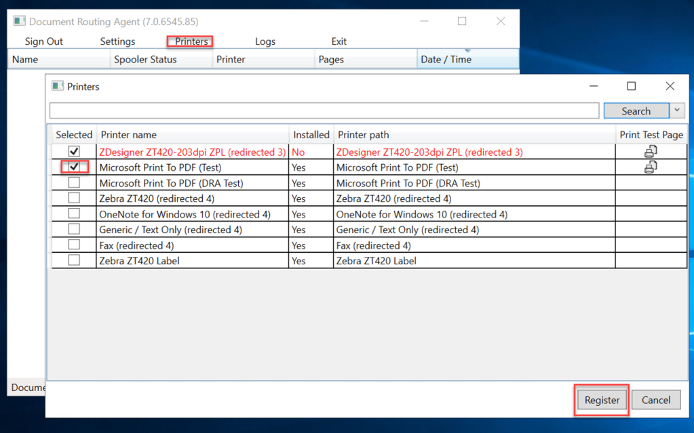The width and height of the screenshot is (694, 433).
Task: Enable the Fax (redirected 4) checkbox
Action: 74,245
